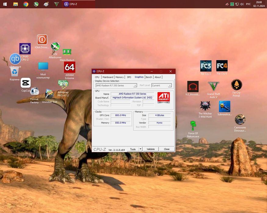Switch to the About tab
The height and width of the screenshot is (213, 267).
(x=158, y=77)
